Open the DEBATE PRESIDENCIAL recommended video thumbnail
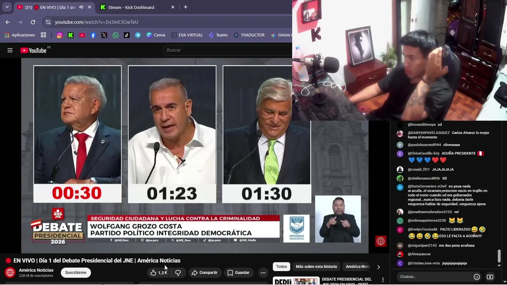The height and width of the screenshot is (285, 507). (x=296, y=281)
